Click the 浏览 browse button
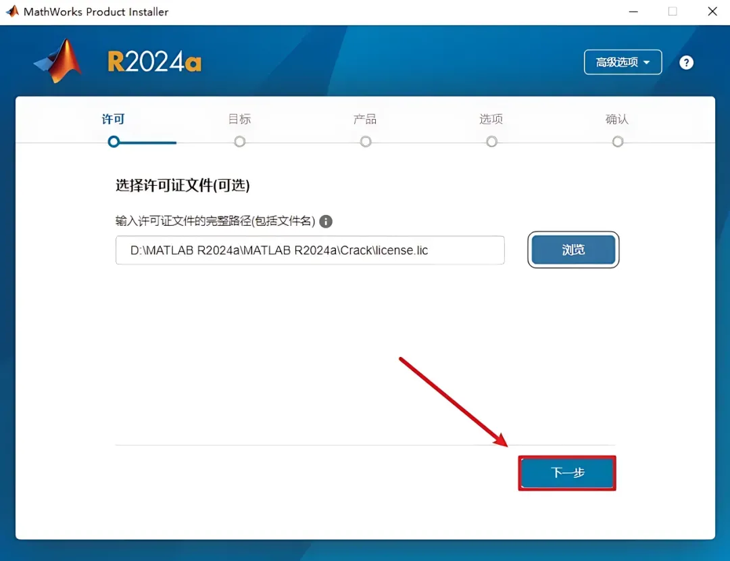Viewport: 730px width, 561px height. [573, 249]
